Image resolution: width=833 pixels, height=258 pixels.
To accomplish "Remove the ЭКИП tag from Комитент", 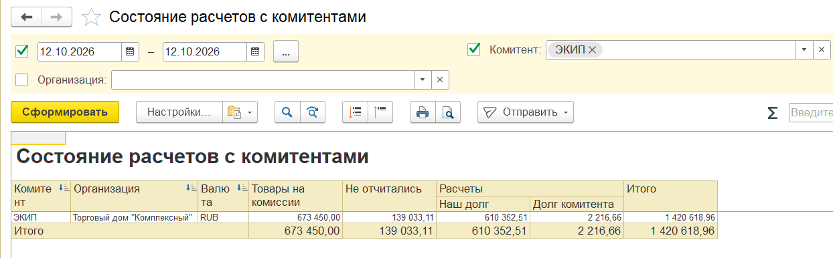I will (x=592, y=49).
